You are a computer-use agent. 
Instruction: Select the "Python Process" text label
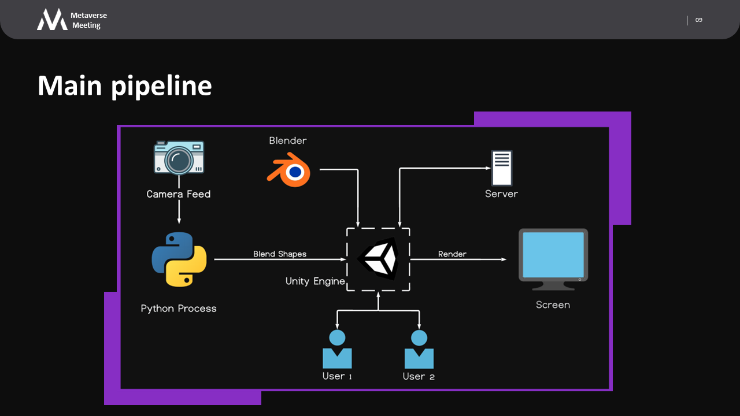tap(179, 309)
